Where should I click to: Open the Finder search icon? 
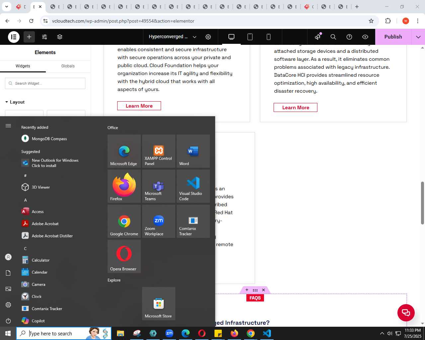pyautogui.click(x=333, y=37)
